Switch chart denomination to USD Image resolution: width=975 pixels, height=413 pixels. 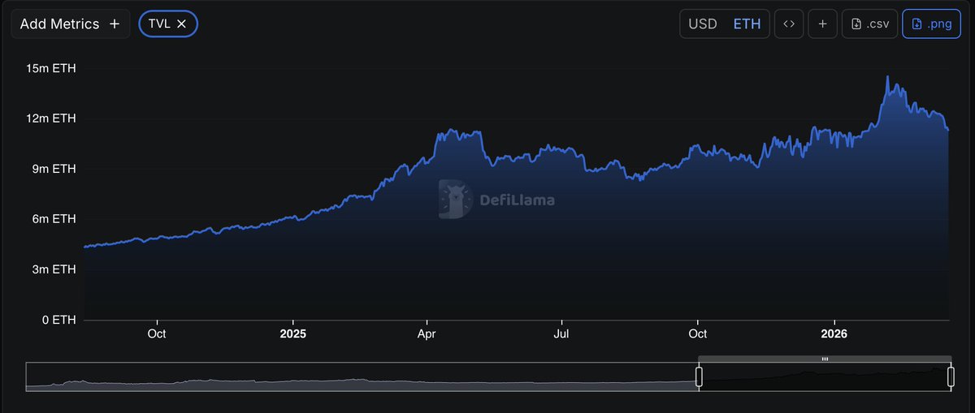tap(703, 24)
